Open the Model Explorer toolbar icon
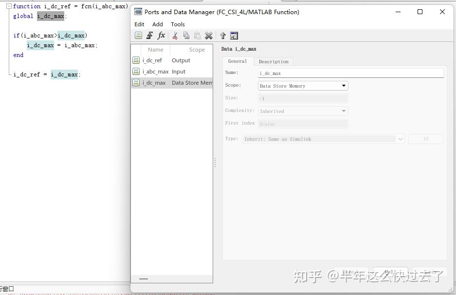Viewport: 456px width, 295px height. 234,35
